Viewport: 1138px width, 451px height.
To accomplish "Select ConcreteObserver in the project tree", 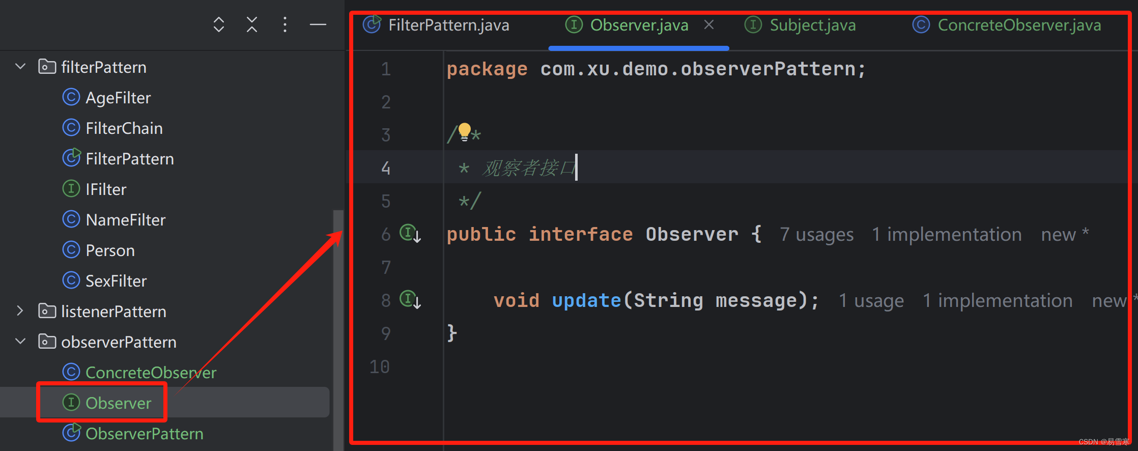I will pos(151,373).
